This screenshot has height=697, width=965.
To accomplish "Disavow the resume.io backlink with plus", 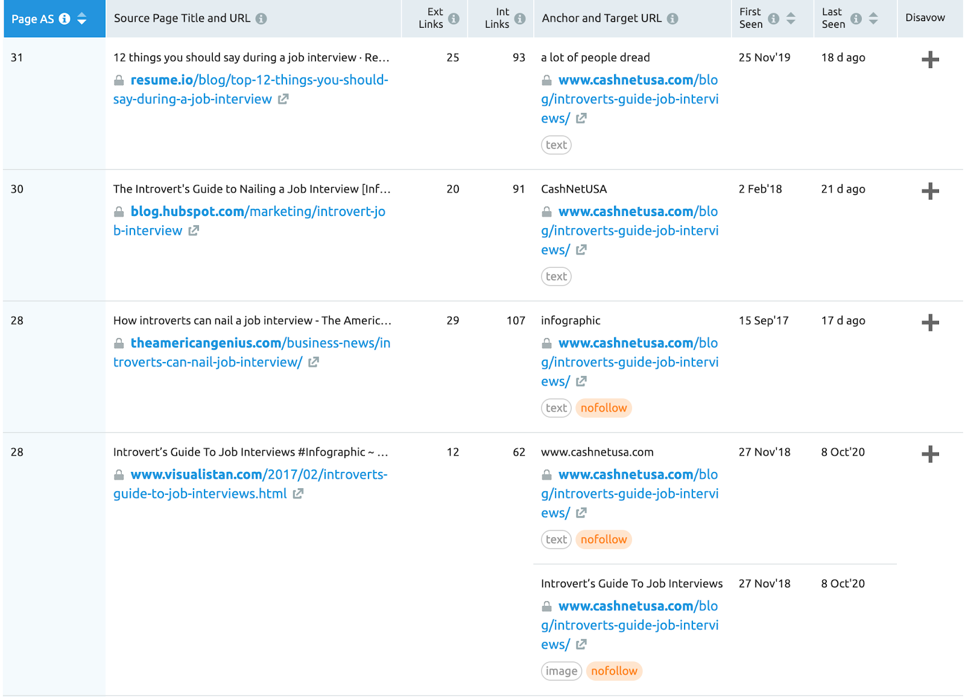I will point(930,60).
